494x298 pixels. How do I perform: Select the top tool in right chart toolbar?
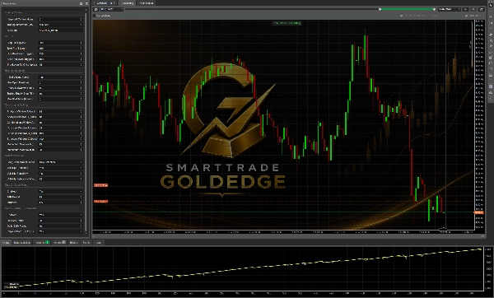point(491,6)
